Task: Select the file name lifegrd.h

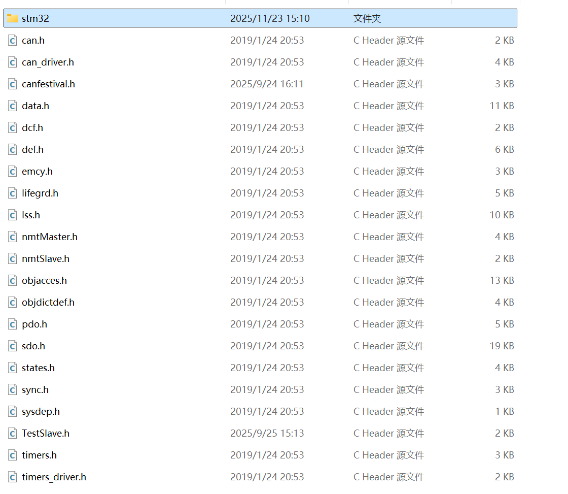Action: click(40, 193)
